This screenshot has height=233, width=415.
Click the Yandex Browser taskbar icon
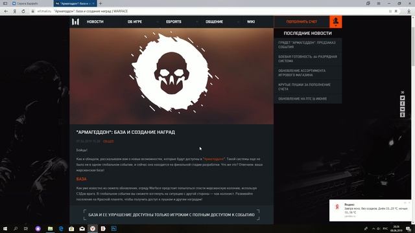[x=92, y=228]
